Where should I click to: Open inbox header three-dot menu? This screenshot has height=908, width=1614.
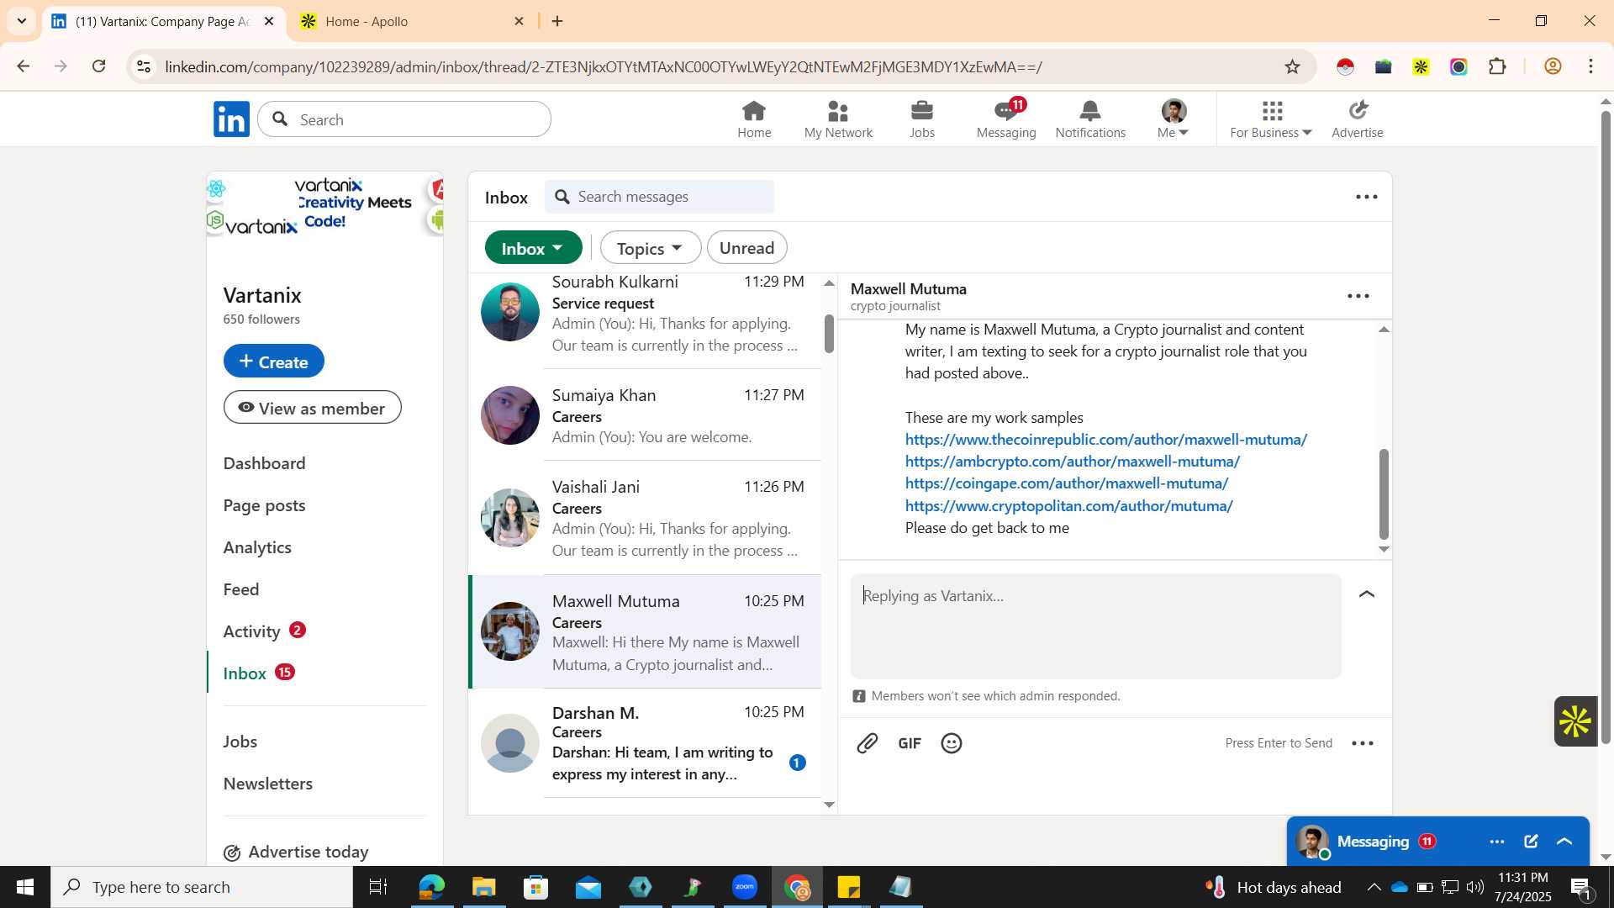(x=1367, y=197)
